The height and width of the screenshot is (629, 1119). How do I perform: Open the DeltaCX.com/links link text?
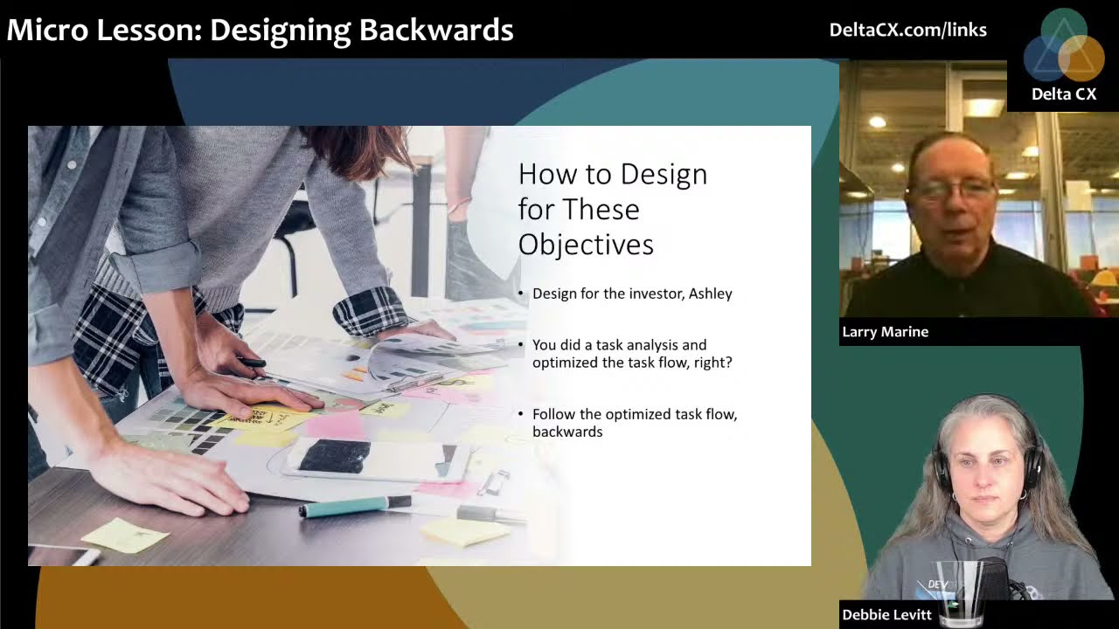907,30
